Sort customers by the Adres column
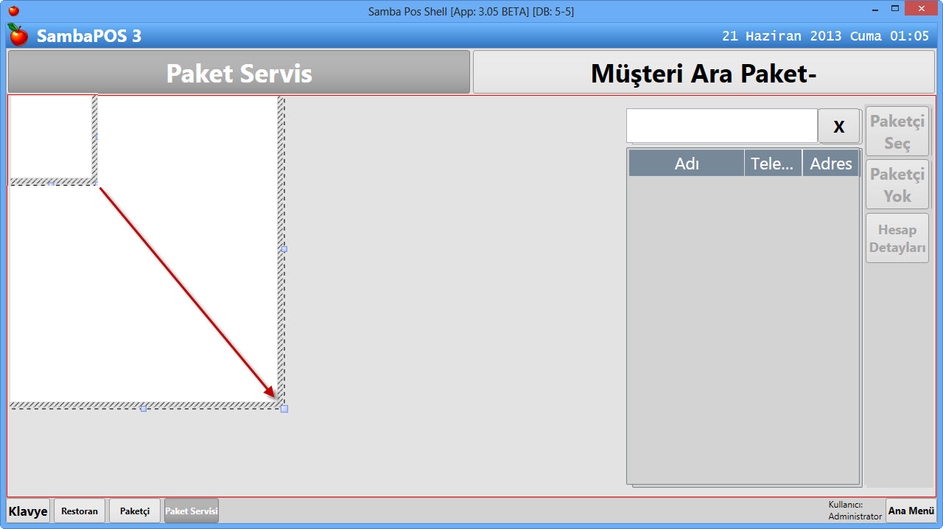This screenshot has width=943, height=529. pyautogui.click(x=830, y=163)
